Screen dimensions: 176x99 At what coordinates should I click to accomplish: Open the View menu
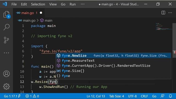[53, 4]
